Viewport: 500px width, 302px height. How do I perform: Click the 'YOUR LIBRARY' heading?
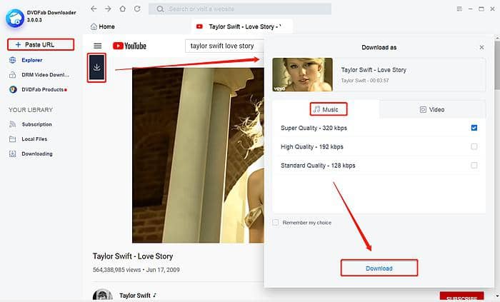point(31,109)
